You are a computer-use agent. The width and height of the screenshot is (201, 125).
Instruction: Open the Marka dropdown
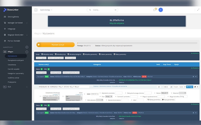(165, 93)
